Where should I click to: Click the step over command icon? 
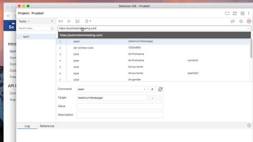point(77,21)
